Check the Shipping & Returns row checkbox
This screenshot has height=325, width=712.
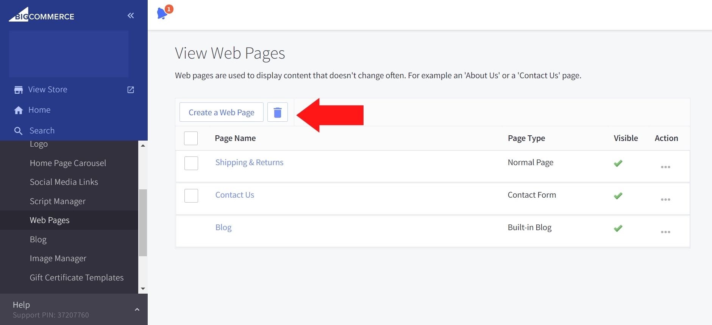191,163
